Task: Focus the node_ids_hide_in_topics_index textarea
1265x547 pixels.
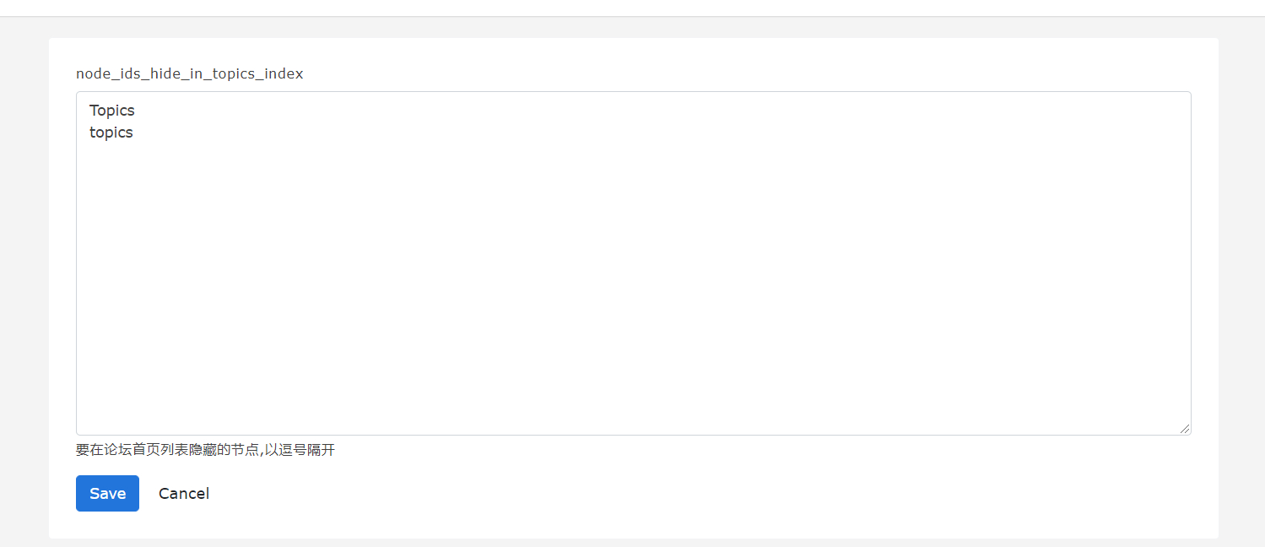Action: [x=633, y=263]
